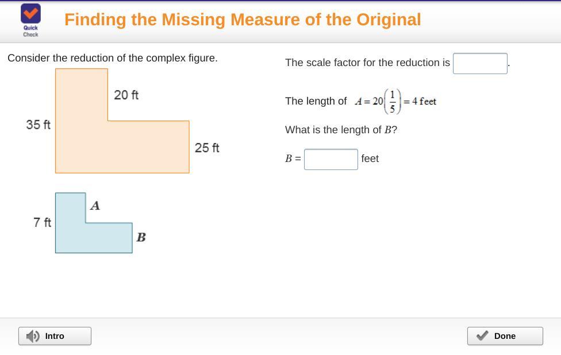561x355 pixels.
Task: Focus the B equals input field
Action: pos(331,159)
